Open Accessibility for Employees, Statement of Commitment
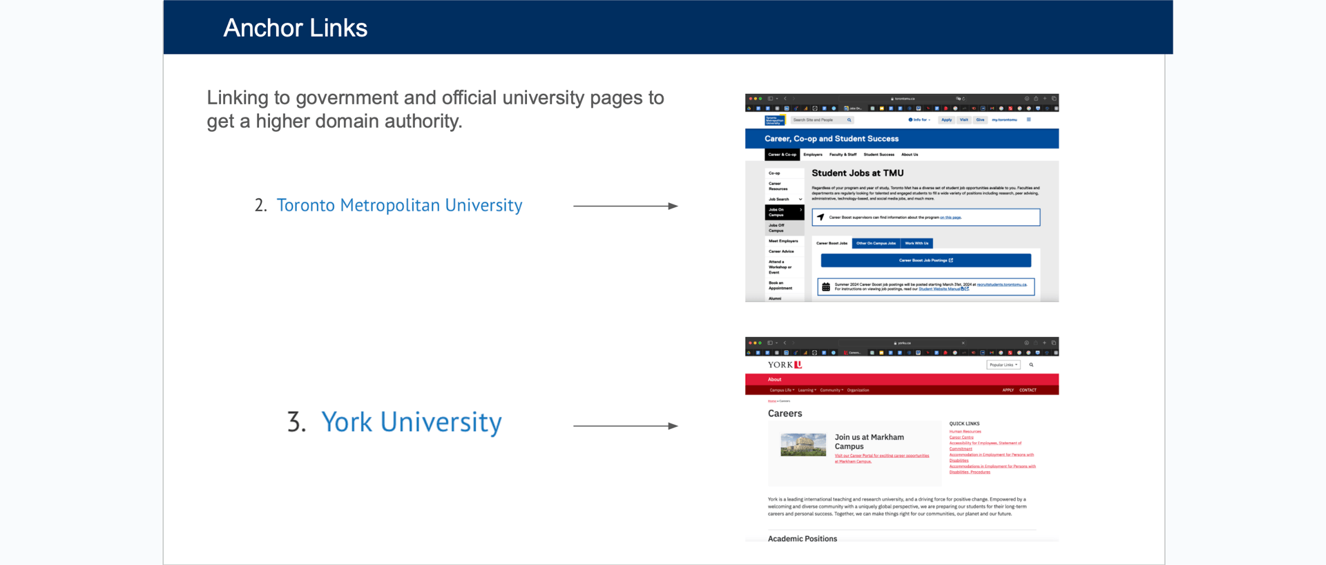 [985, 446]
